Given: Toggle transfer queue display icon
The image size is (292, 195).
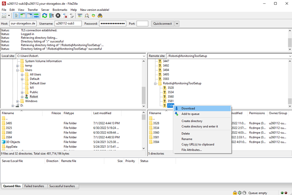Looking at the screenshot, I should [36, 16].
